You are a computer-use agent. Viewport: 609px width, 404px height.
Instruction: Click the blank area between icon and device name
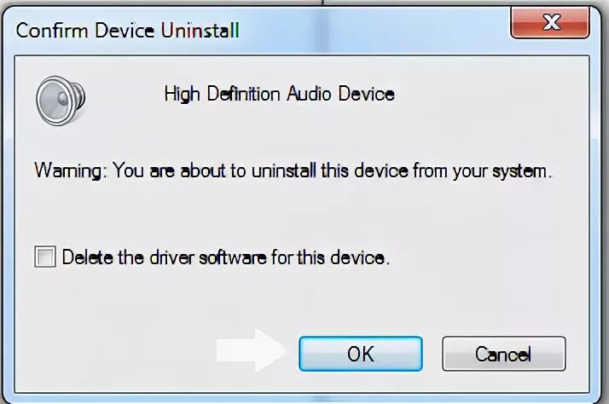pyautogui.click(x=125, y=95)
